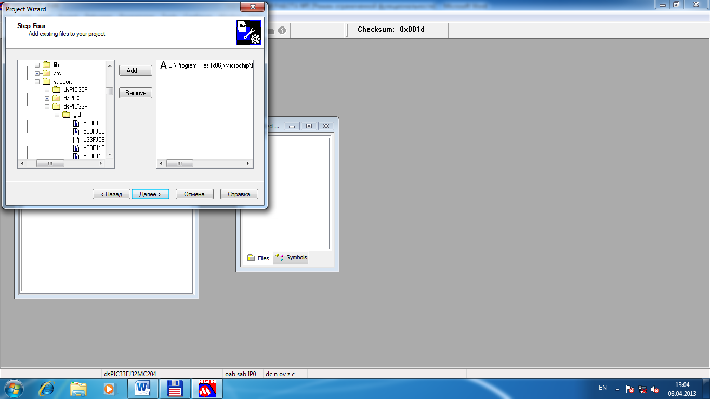Expand the src folder node
This screenshot has height=399, width=710.
coord(37,73)
